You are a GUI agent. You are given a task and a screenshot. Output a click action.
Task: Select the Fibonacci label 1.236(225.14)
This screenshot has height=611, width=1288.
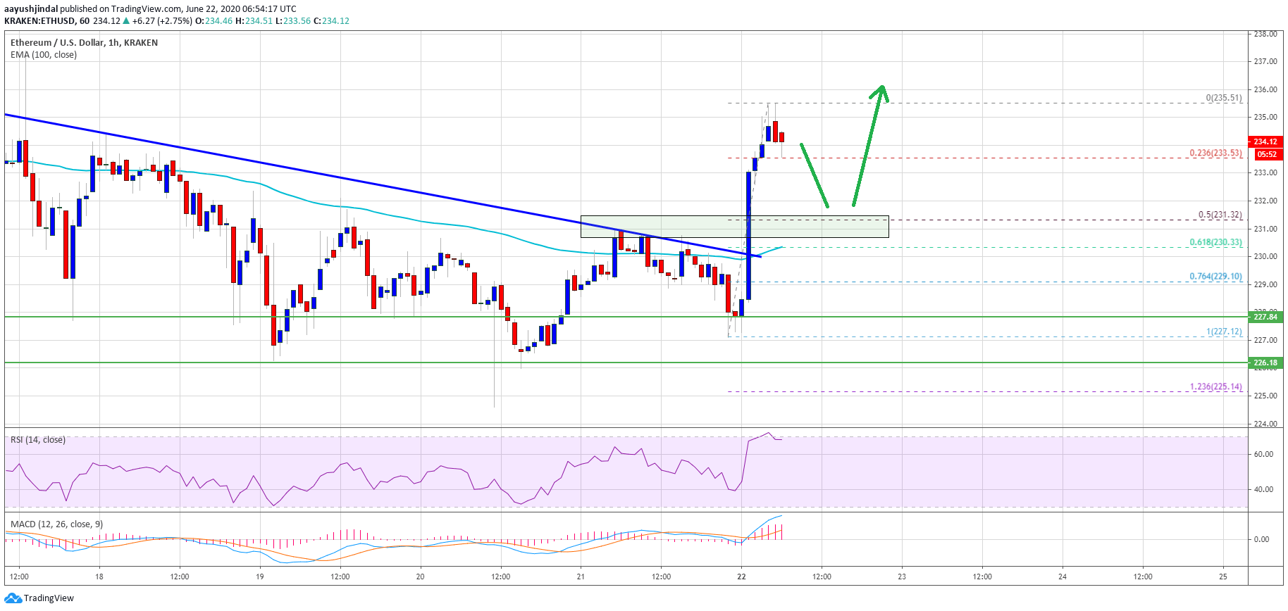tap(1216, 386)
